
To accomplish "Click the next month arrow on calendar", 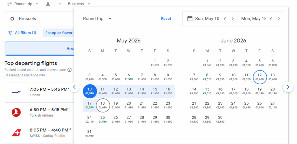I will 288,87.
